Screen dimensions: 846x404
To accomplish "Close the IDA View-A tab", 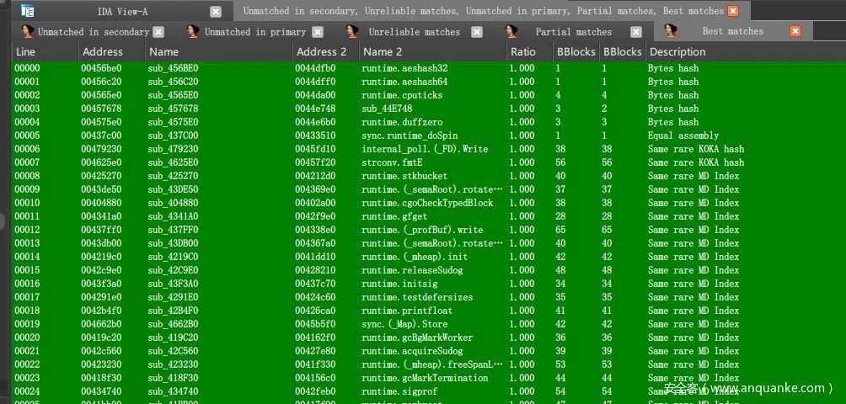I will [215, 11].
